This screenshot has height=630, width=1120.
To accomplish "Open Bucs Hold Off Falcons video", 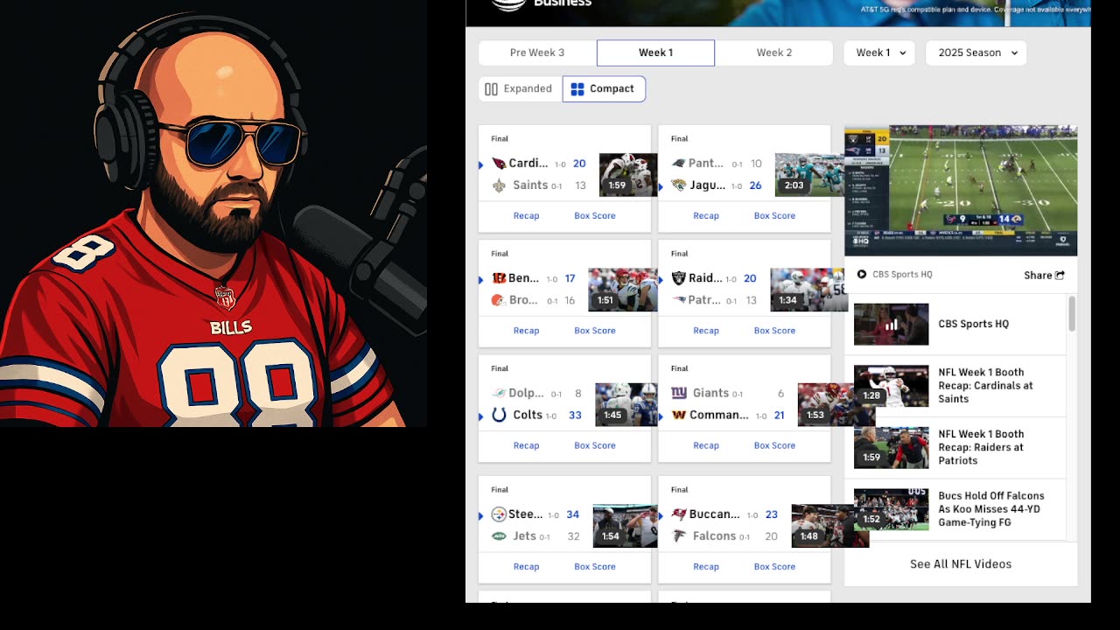I will 955,509.
